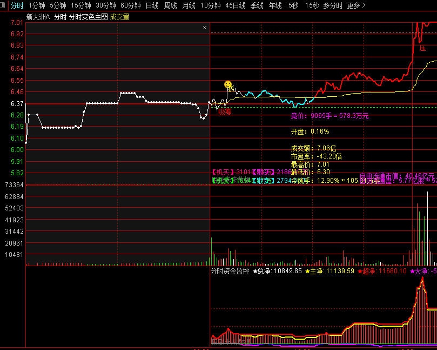
Task: Switch to 日线 daily chart
Action: coord(152,5)
